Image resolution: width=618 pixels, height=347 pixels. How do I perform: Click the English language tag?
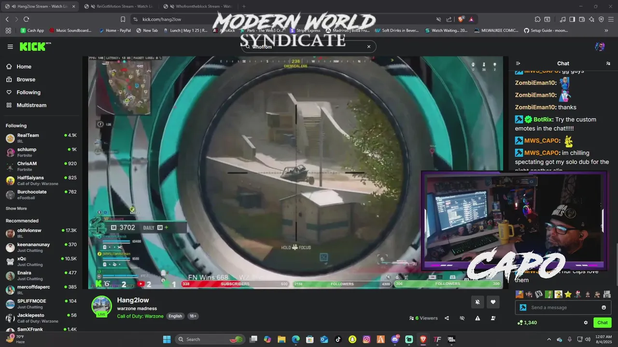coord(175,316)
